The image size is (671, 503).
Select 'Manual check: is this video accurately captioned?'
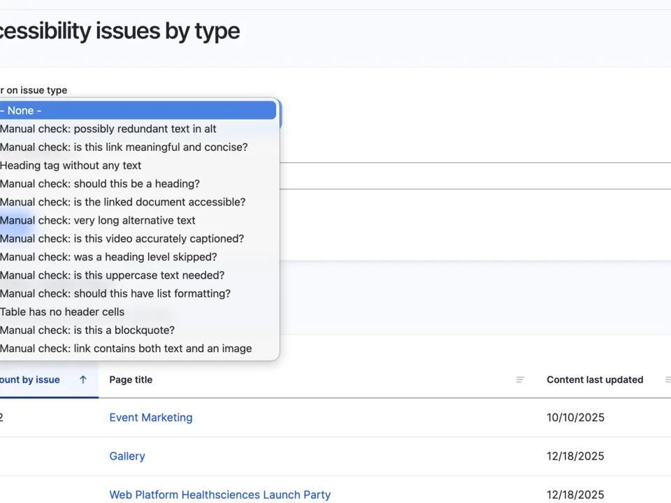(122, 238)
